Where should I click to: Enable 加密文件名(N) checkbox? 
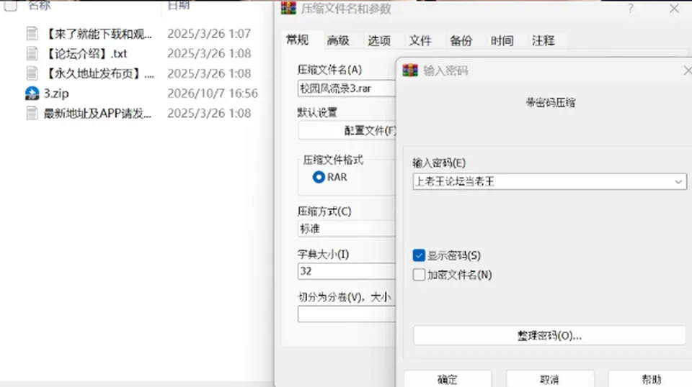[419, 275]
